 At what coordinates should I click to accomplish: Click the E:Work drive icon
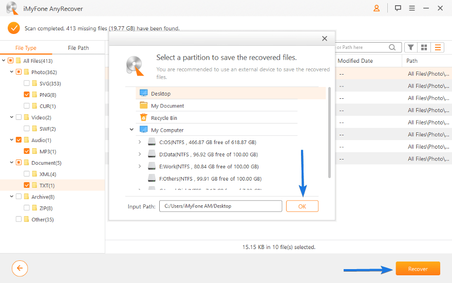coord(152,166)
